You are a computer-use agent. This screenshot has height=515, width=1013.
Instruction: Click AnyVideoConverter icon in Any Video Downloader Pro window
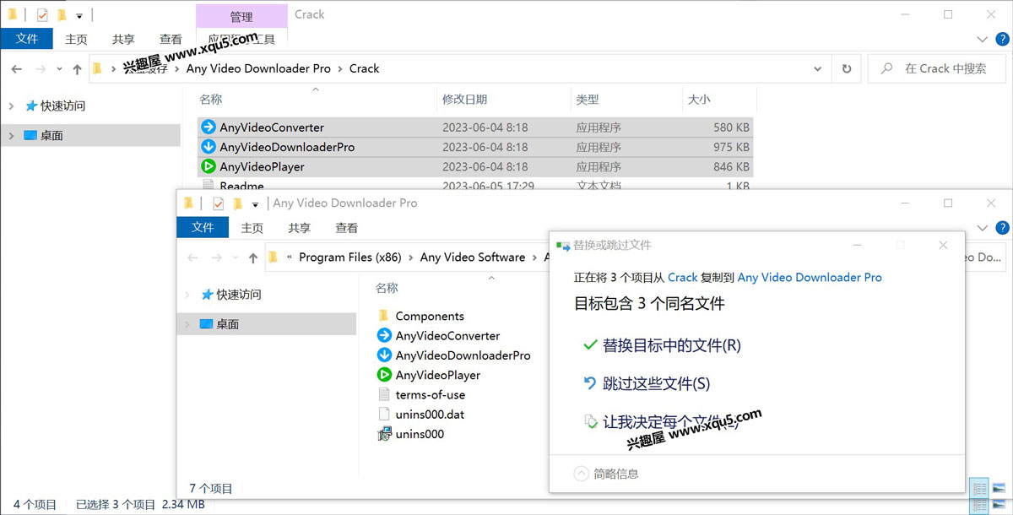[x=383, y=335]
